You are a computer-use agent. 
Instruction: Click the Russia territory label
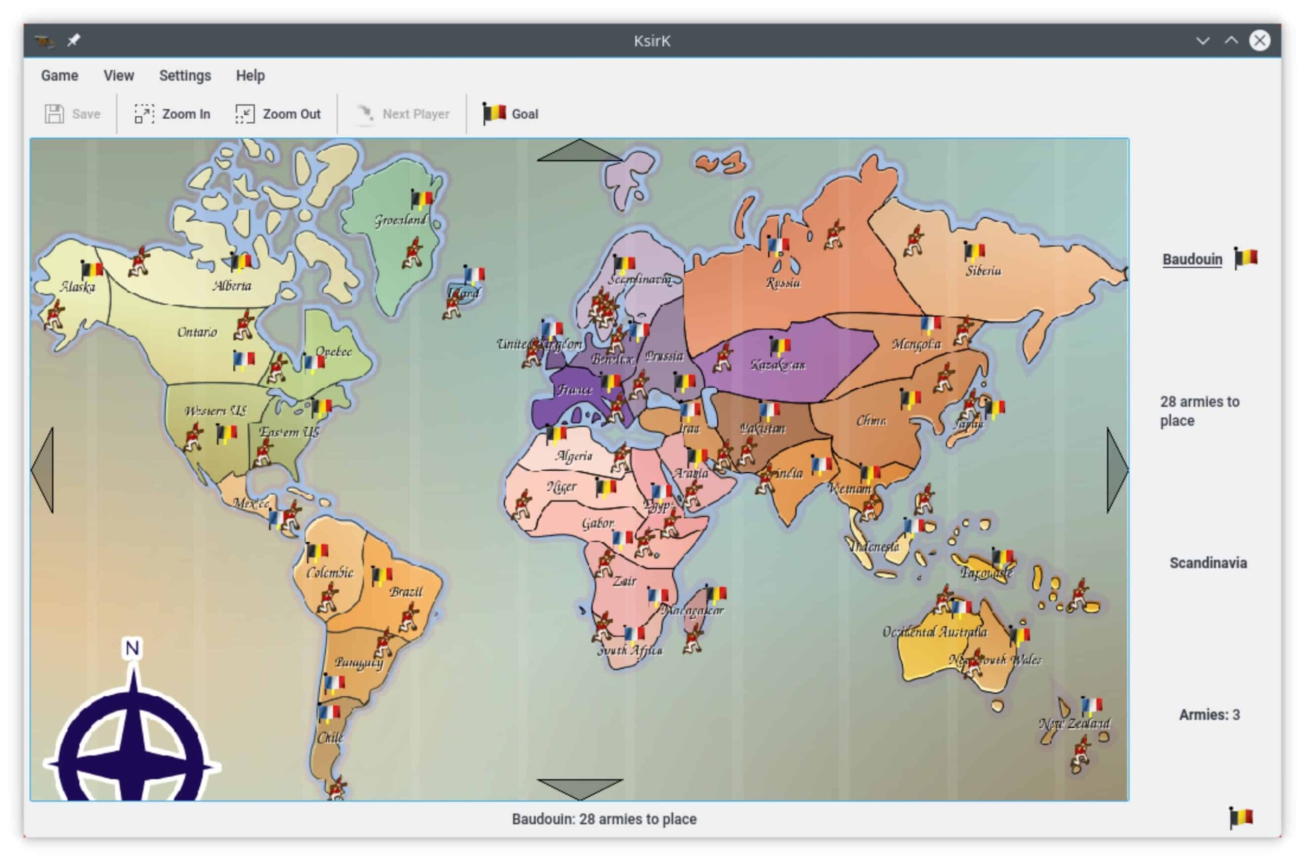point(782,282)
